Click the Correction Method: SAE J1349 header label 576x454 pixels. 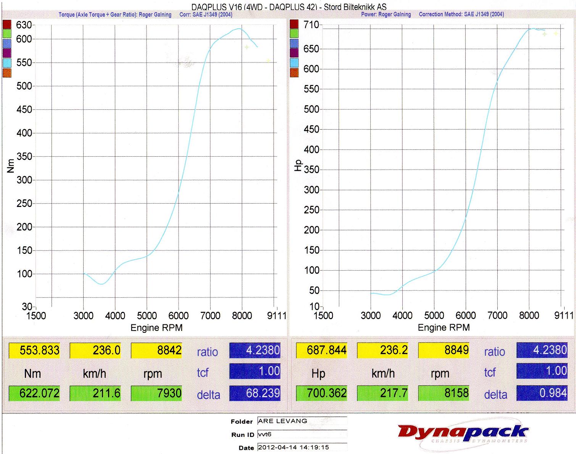461,14
